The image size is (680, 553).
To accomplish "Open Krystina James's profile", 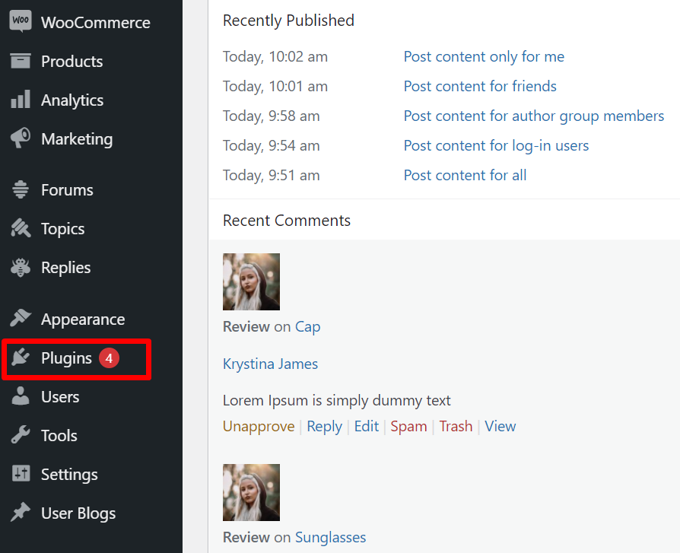I will tap(270, 364).
